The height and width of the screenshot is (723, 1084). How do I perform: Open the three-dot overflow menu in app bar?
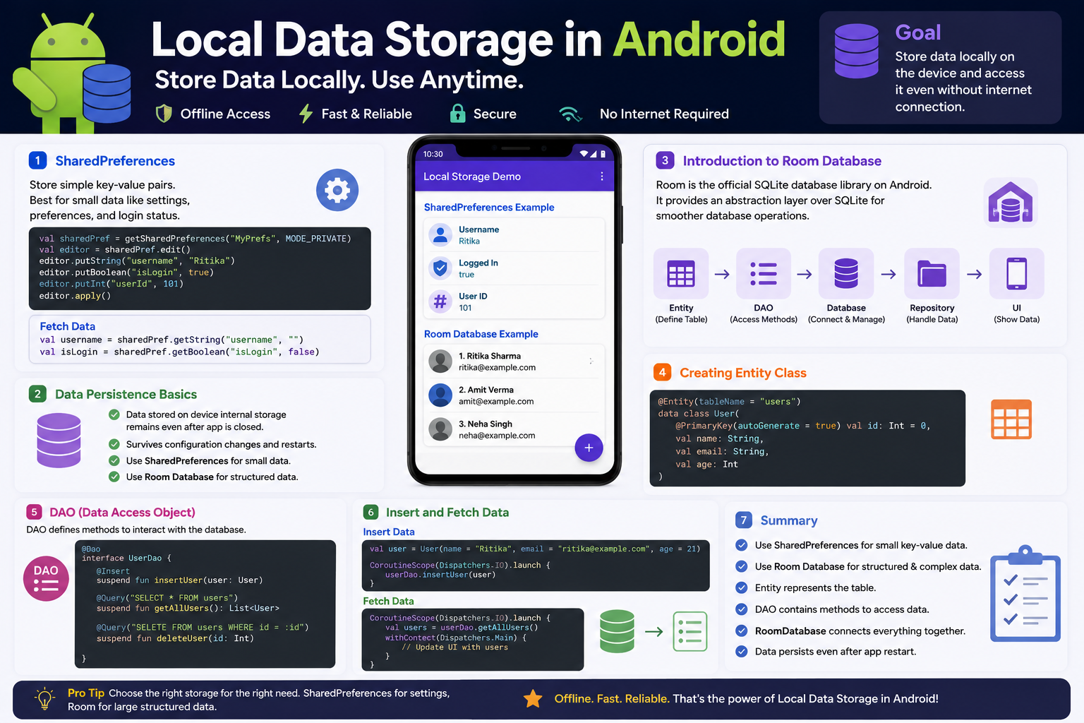(601, 177)
